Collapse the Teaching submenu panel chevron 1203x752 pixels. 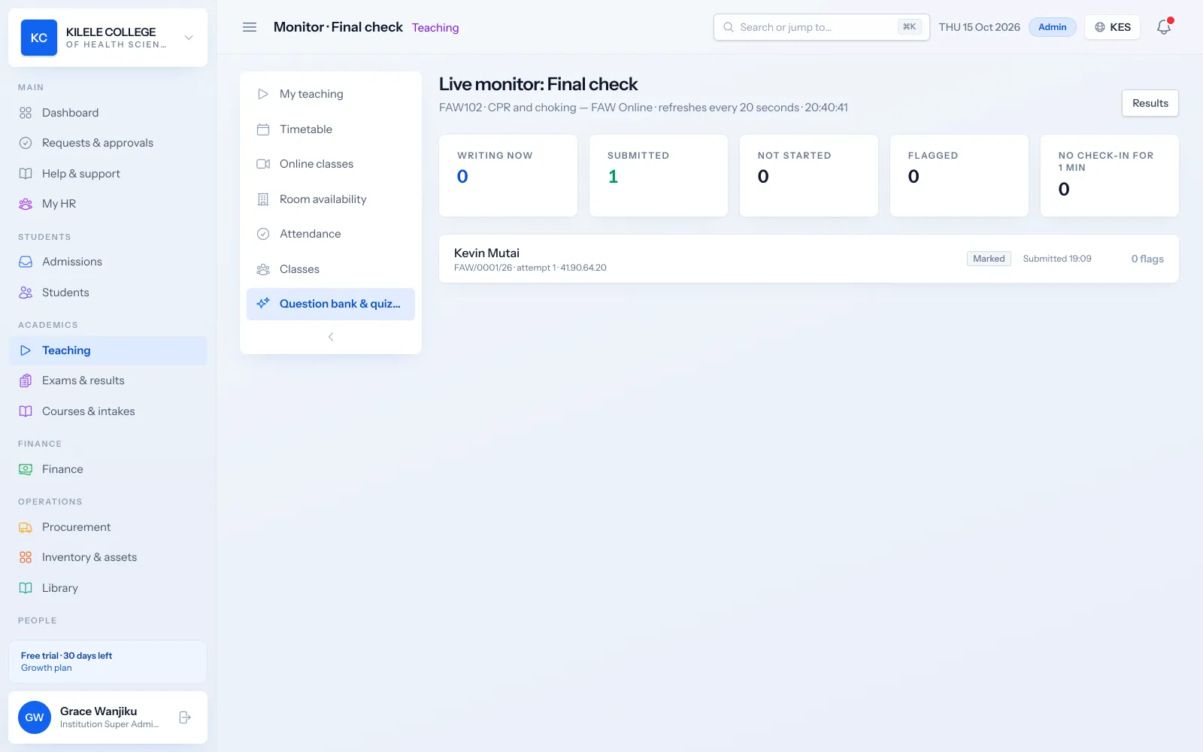(x=331, y=337)
